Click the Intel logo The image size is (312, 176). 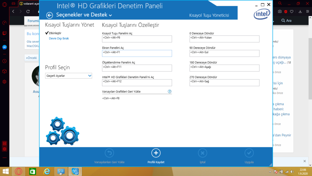coord(262,14)
